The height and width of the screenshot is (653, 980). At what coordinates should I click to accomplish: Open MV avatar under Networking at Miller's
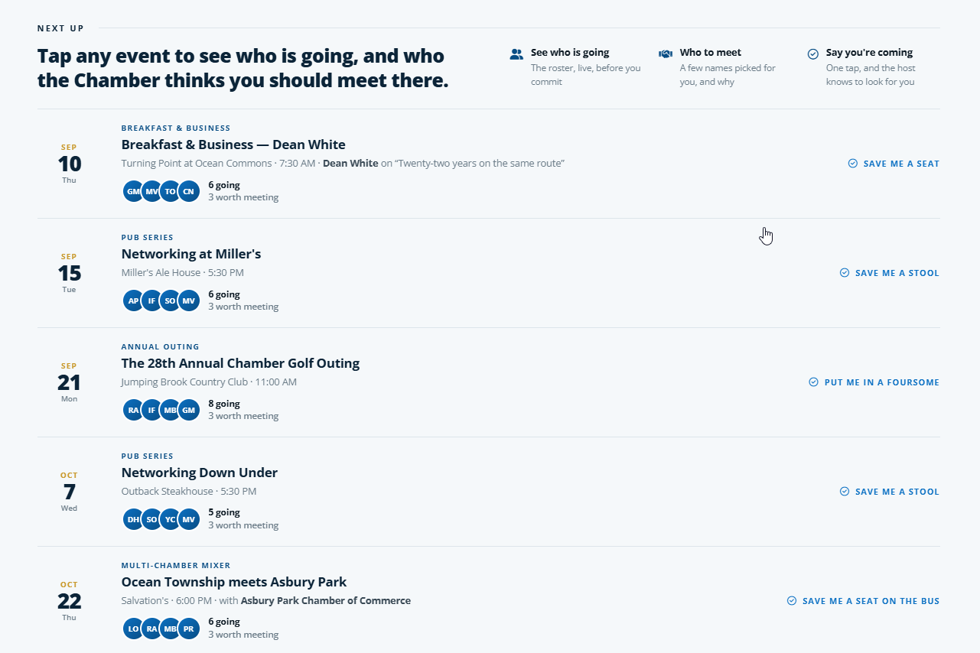(189, 301)
